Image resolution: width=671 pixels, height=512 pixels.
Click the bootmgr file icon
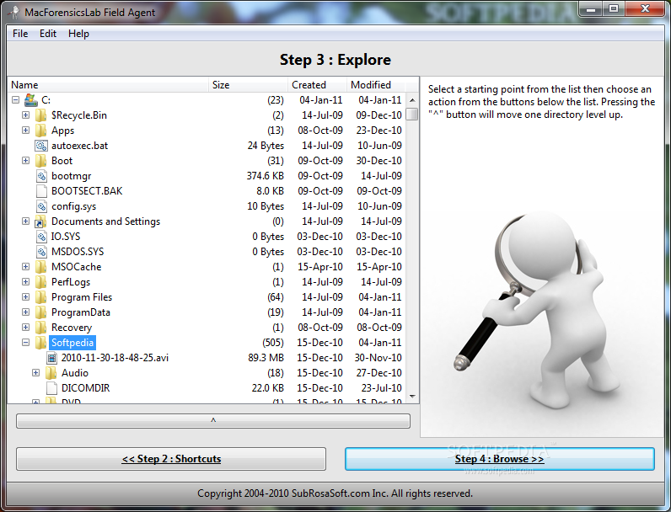tap(41, 176)
